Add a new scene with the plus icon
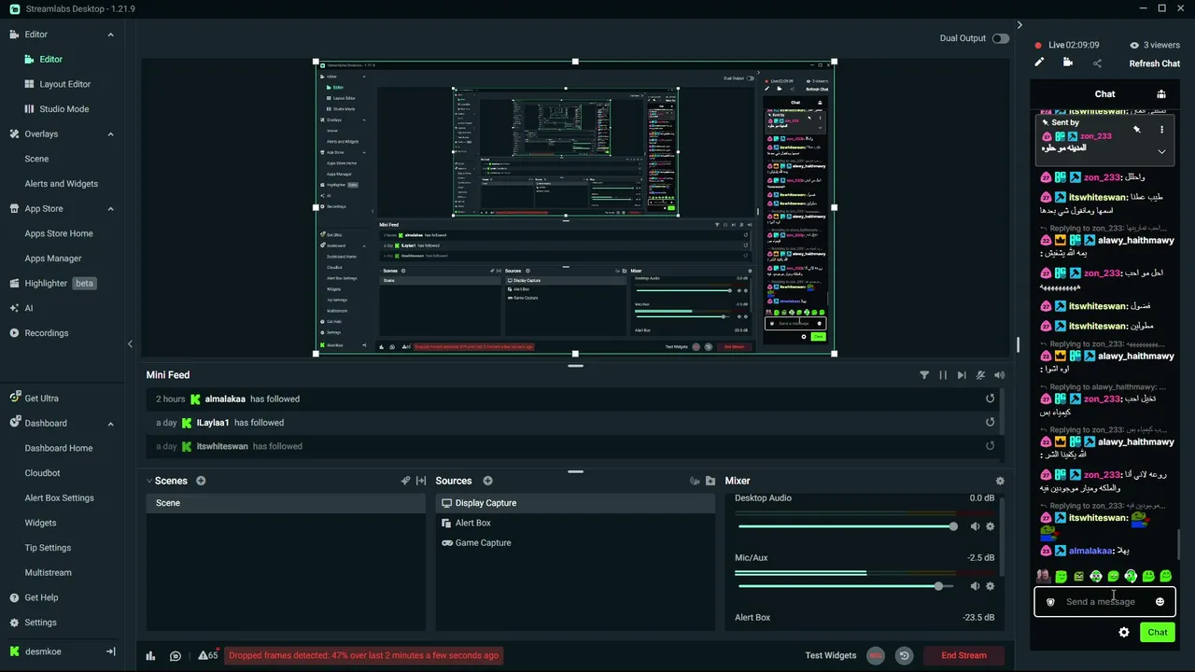This screenshot has height=672, width=1195. (x=201, y=481)
